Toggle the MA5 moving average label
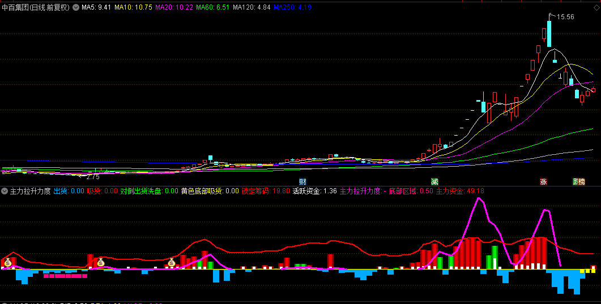The image size is (601, 304). coord(96,7)
